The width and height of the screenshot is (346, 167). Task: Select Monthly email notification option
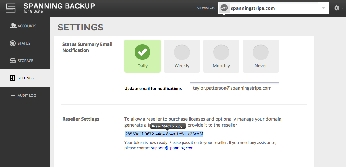pyautogui.click(x=221, y=56)
